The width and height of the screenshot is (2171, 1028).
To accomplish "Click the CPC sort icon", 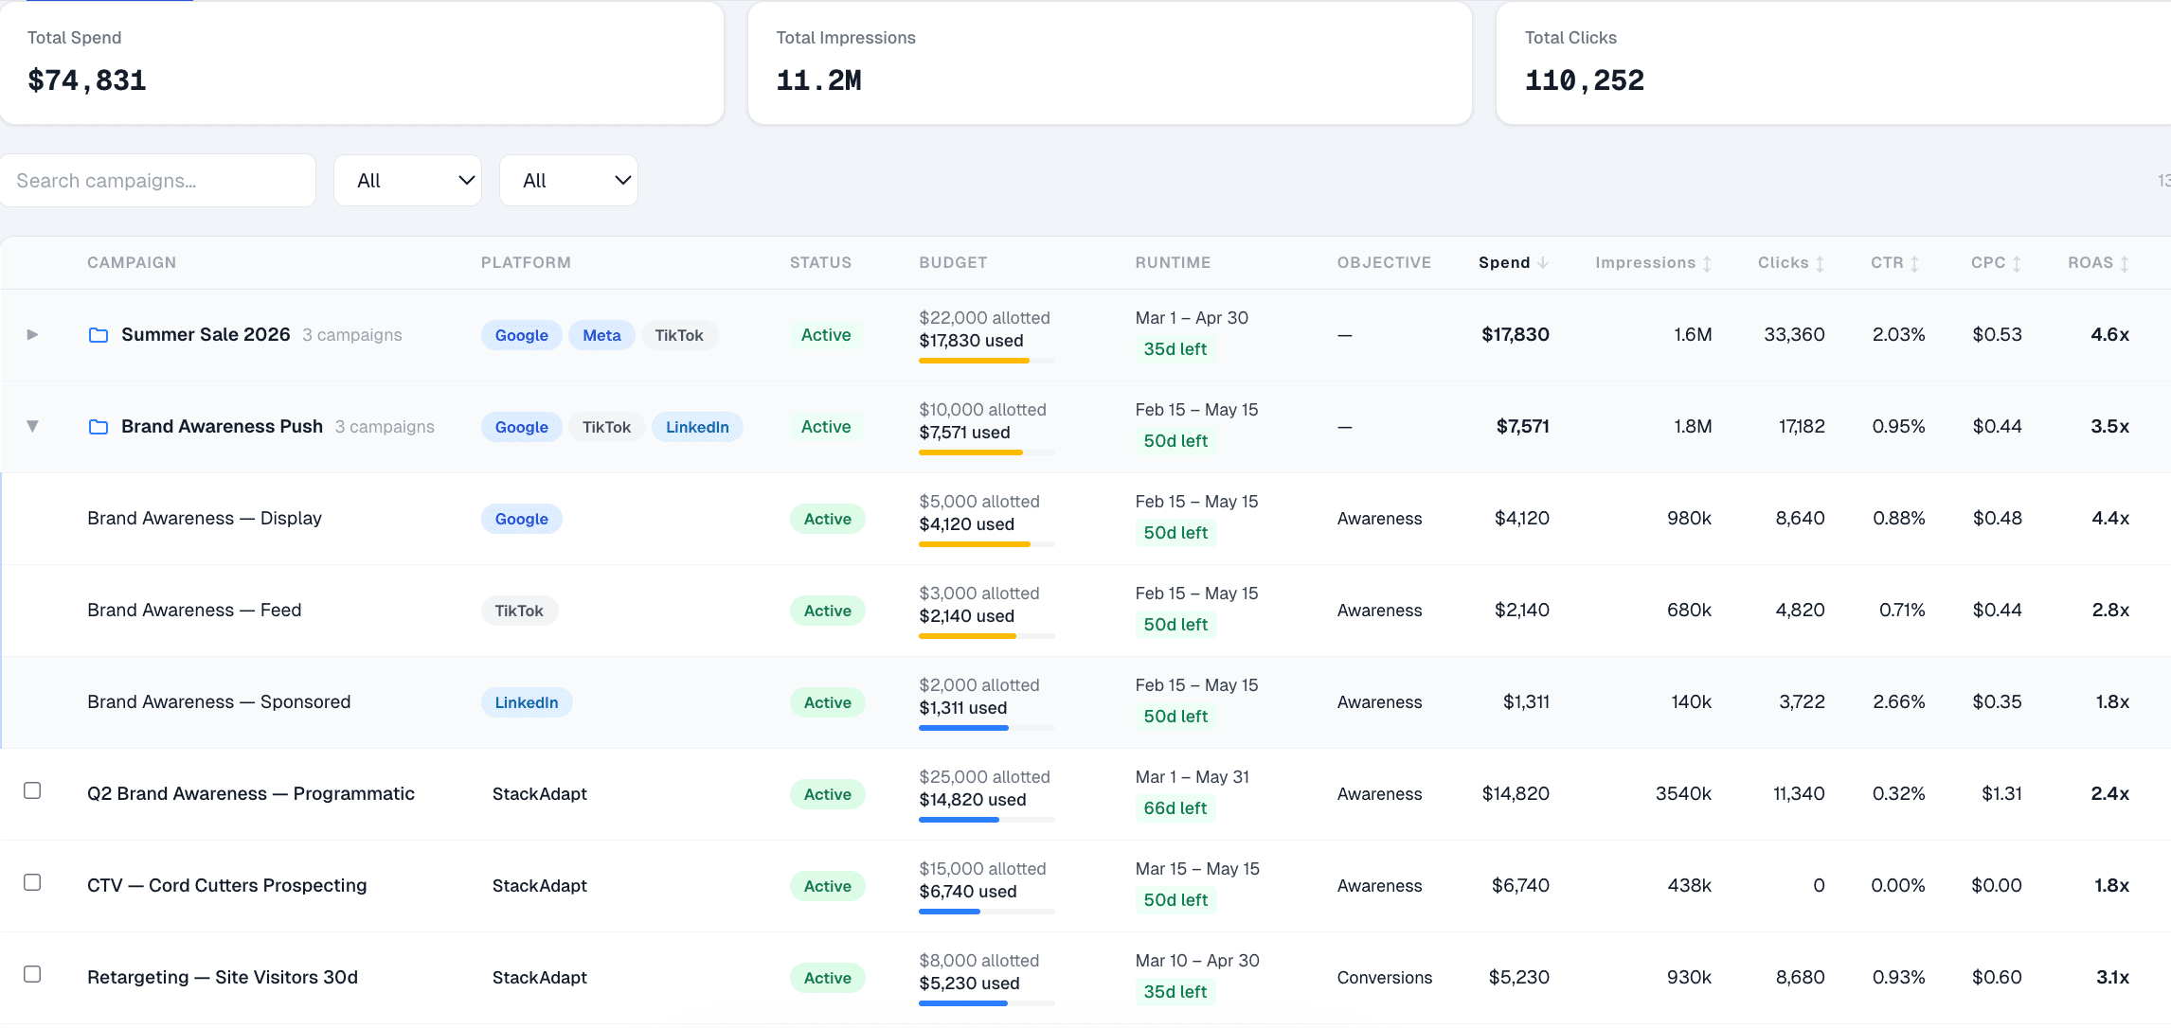I will tap(2017, 262).
